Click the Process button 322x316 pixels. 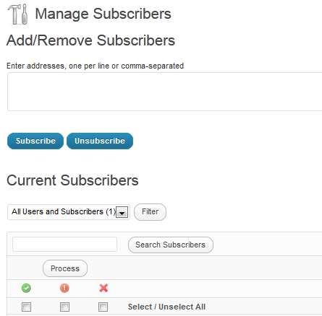tap(65, 268)
